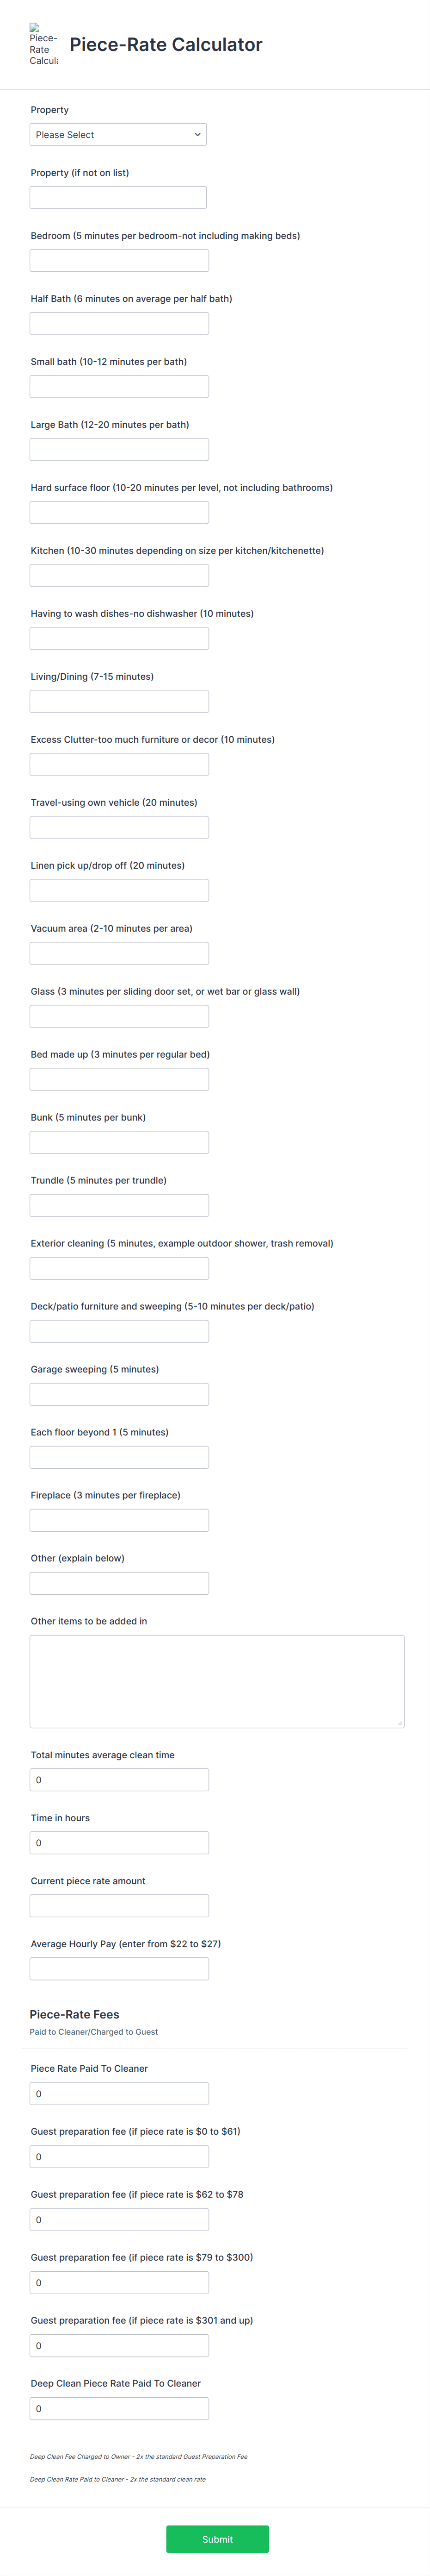Click the Small bath input field
This screenshot has width=430, height=2576.
point(119,386)
